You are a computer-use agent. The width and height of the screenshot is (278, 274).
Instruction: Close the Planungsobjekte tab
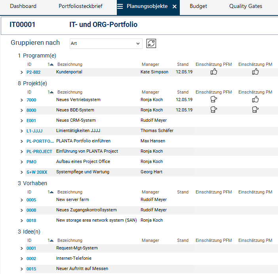(175, 7)
